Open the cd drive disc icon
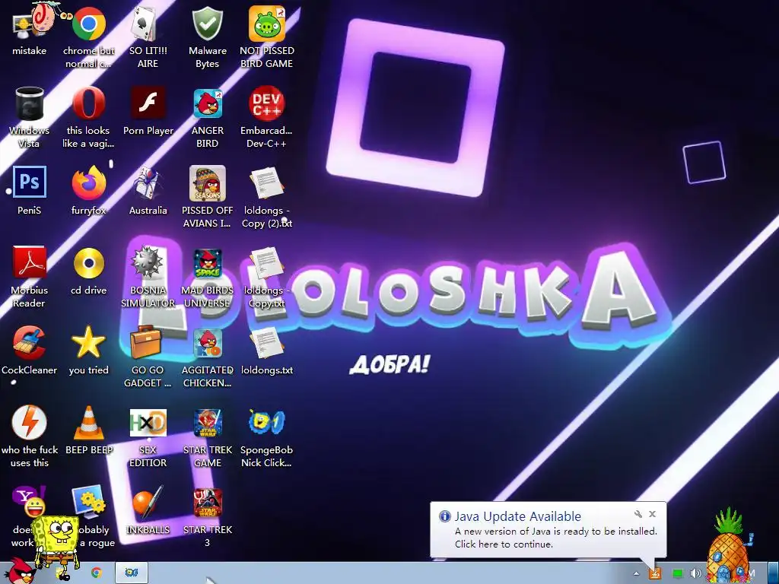This screenshot has width=779, height=584. (x=88, y=262)
